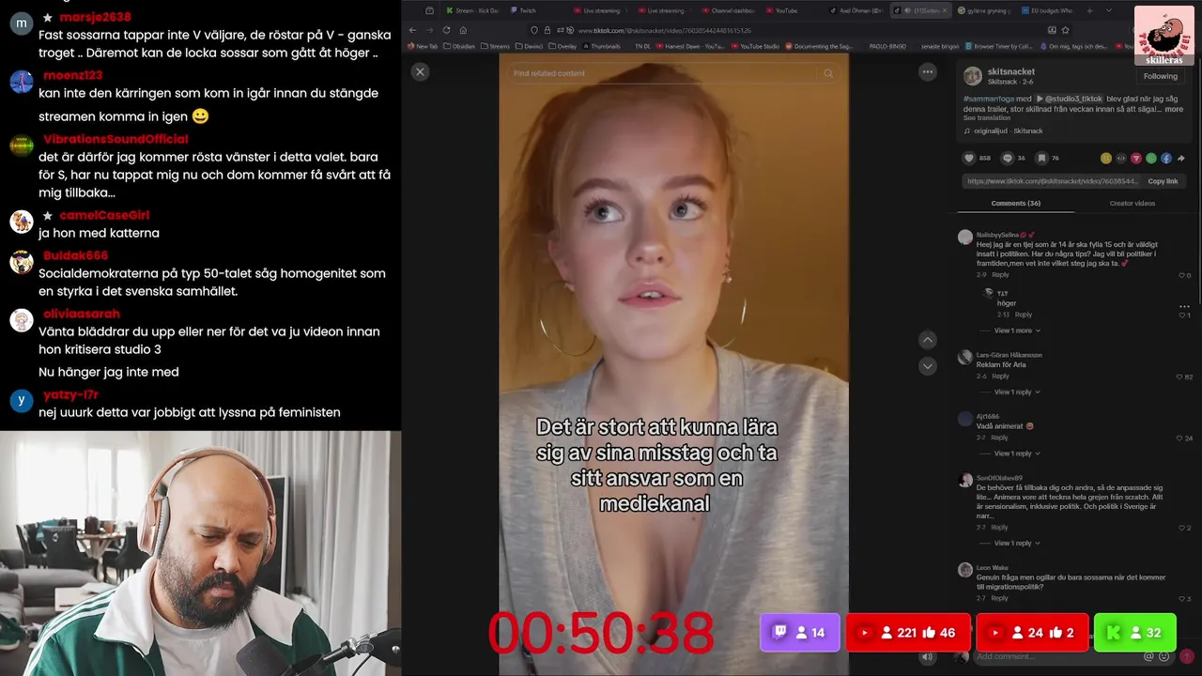Expand 'View 1 more' replies

[1018, 330]
